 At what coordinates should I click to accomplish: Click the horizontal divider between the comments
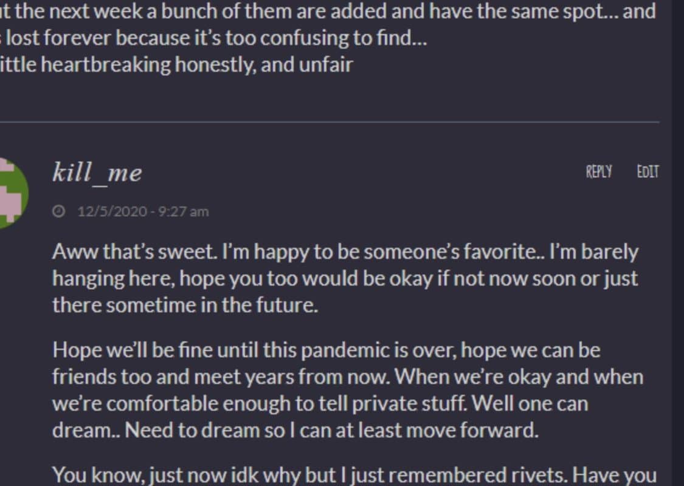[330, 122]
